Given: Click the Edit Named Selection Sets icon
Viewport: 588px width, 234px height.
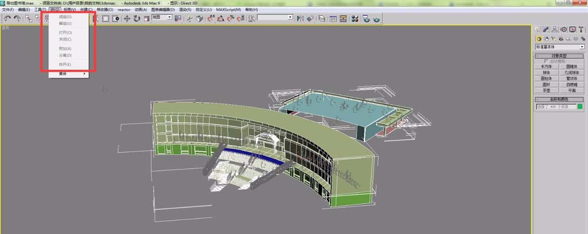Looking at the screenshot, I should [252, 18].
